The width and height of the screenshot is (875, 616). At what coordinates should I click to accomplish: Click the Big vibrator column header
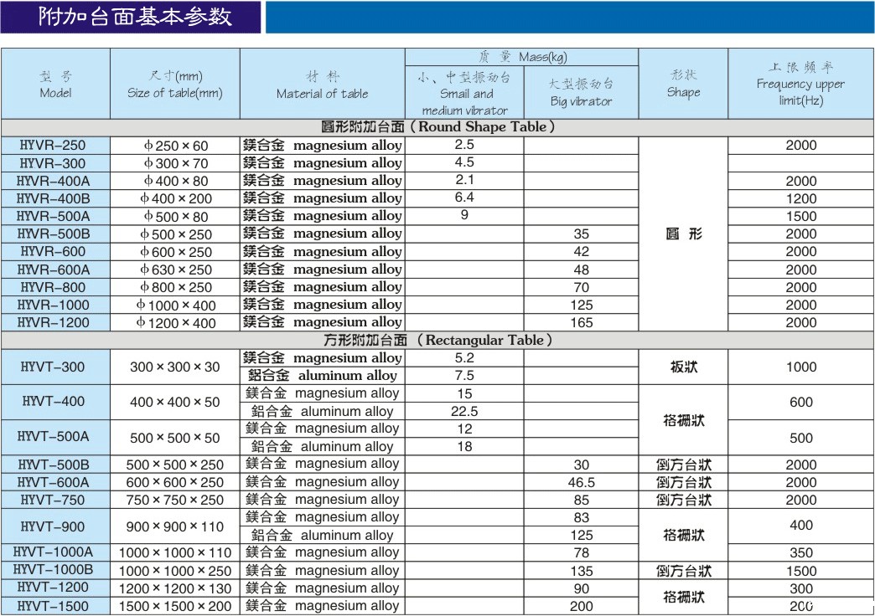(581, 92)
